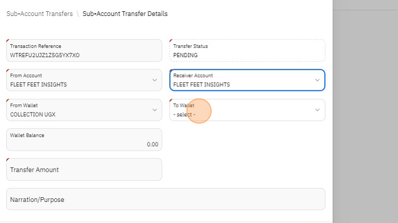Image resolution: width=398 pixels, height=223 pixels.
Task: Open the Receiver Account dropdown
Action: (x=242, y=80)
